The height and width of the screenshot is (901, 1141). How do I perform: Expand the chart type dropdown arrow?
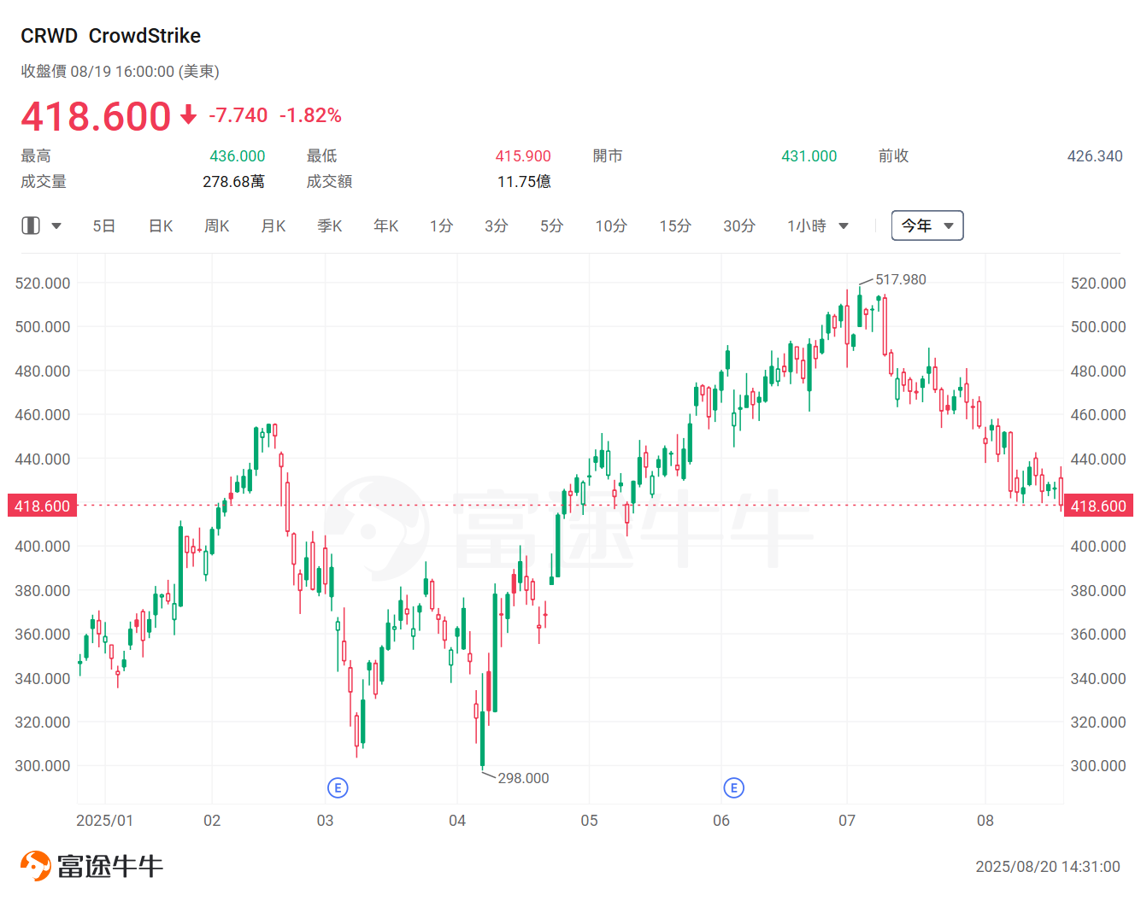pos(56,225)
